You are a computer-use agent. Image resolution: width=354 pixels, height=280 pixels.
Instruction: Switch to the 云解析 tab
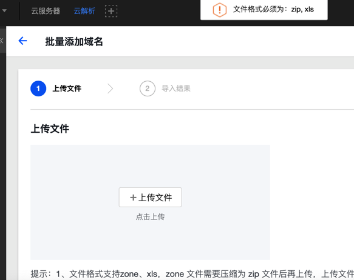pyautogui.click(x=84, y=11)
